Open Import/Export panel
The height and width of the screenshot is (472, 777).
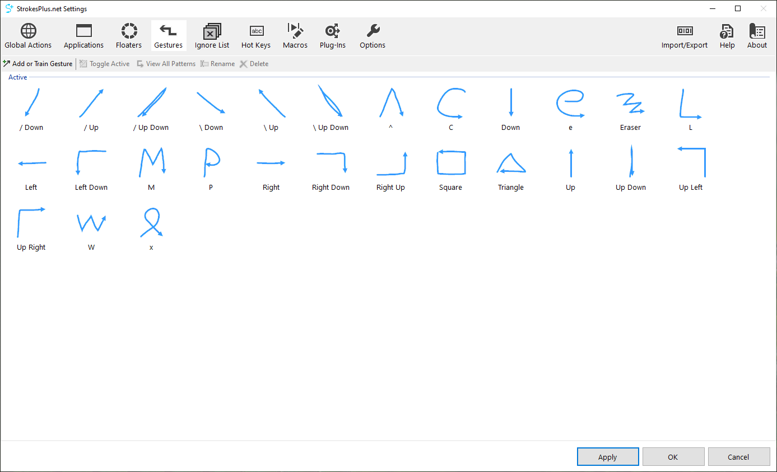point(685,36)
